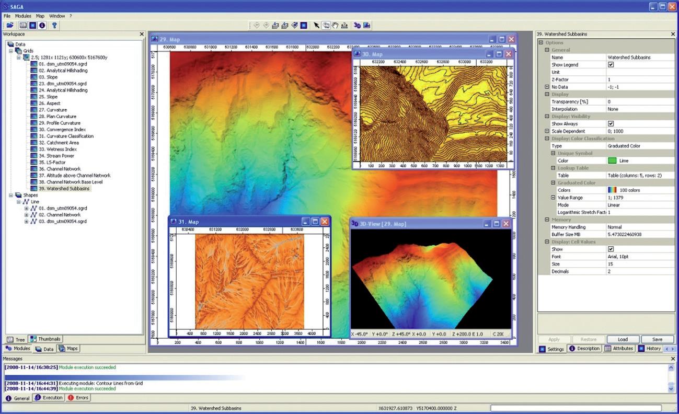The image size is (679, 414).
Task: Close the Watershed Subbasins properties panel
Action: click(x=673, y=34)
